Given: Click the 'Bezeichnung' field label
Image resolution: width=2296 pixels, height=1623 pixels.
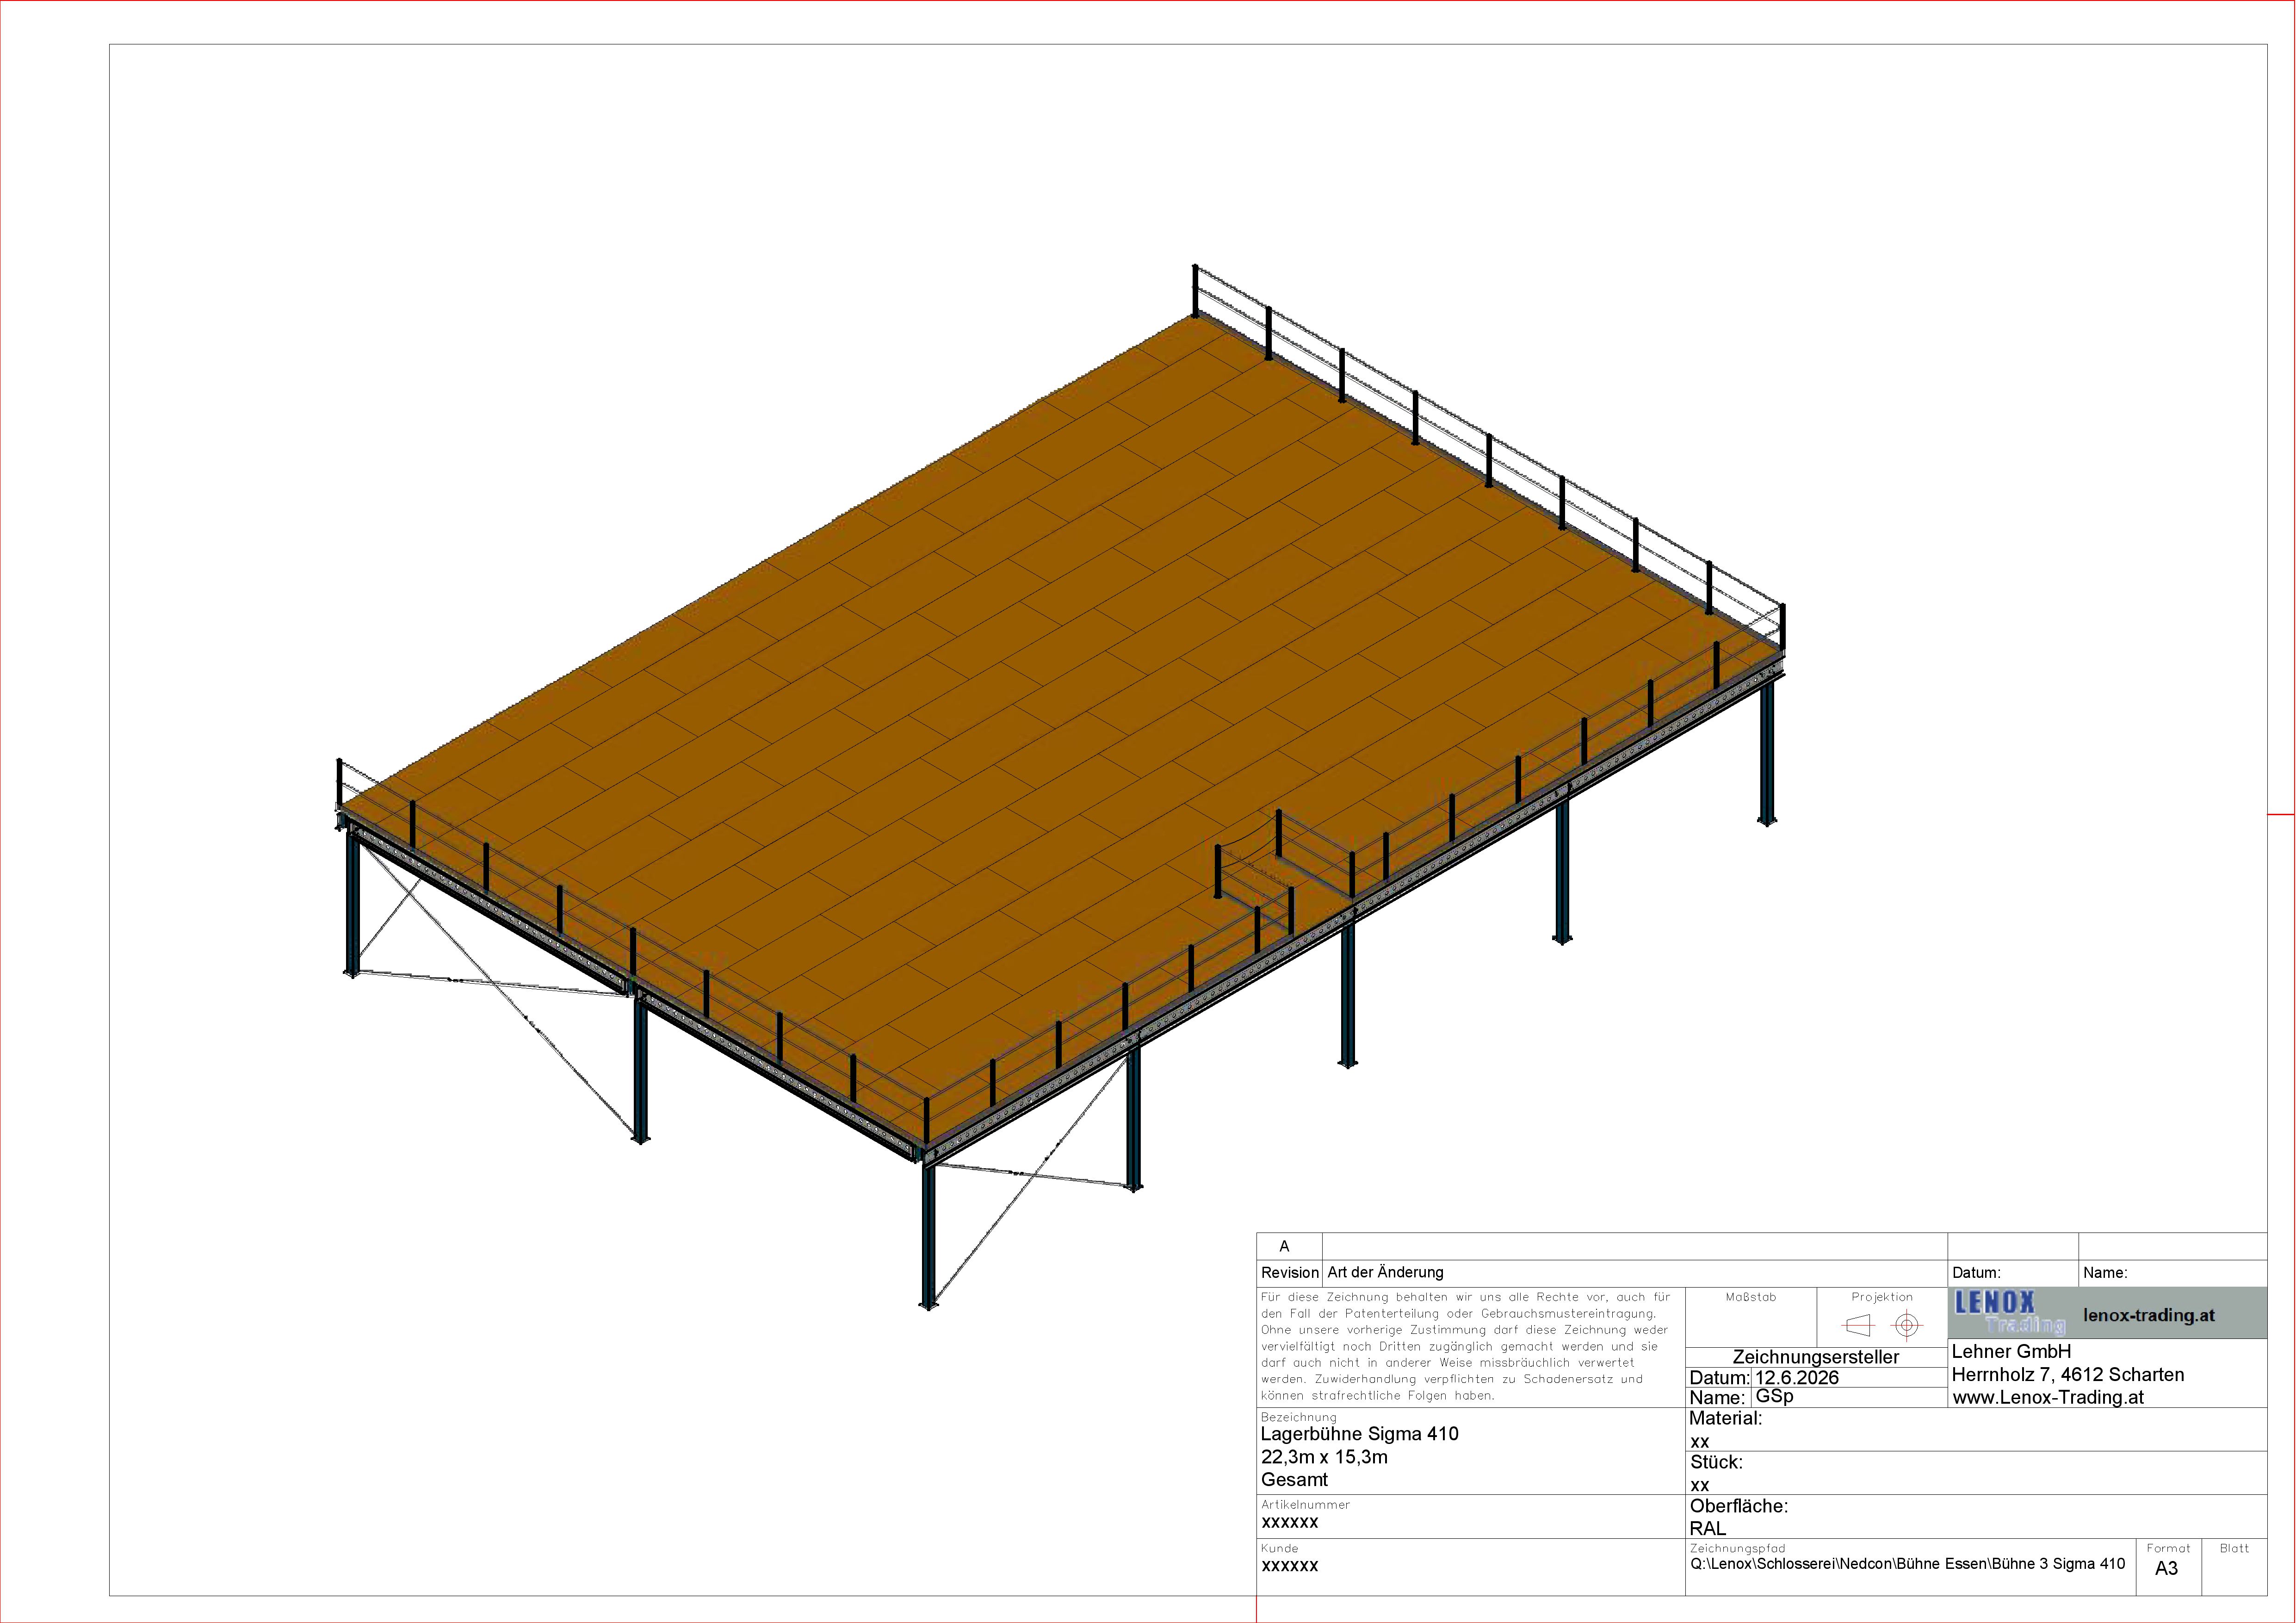Looking at the screenshot, I should click(x=1298, y=1417).
